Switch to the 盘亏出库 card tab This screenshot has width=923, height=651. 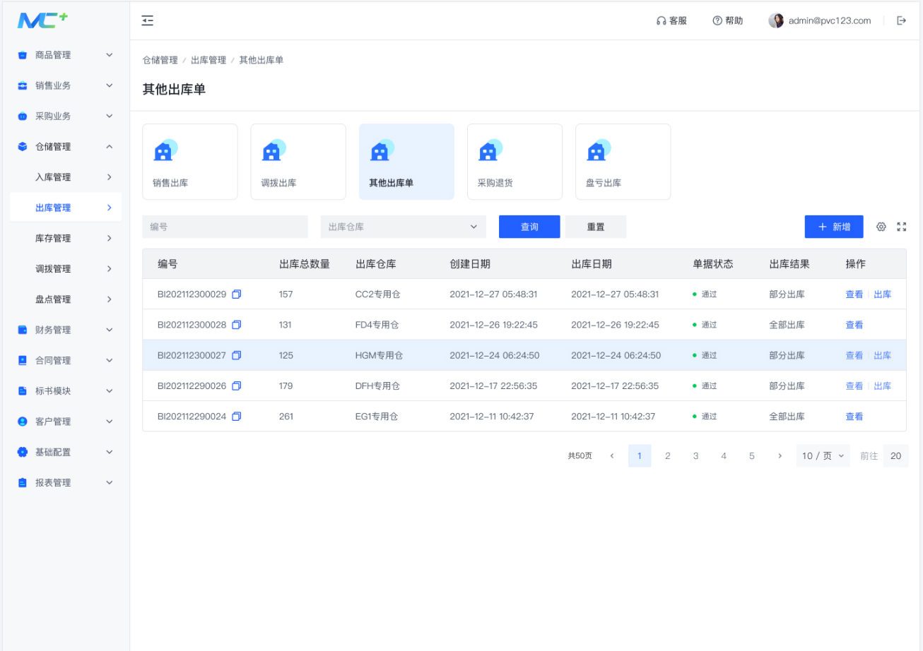pos(623,162)
